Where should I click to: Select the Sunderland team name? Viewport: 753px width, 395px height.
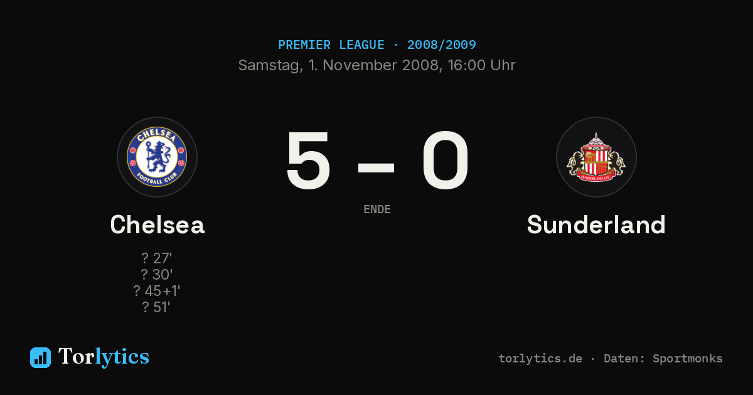596,224
